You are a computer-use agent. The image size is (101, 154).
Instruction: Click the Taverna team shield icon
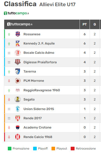click(18, 71)
